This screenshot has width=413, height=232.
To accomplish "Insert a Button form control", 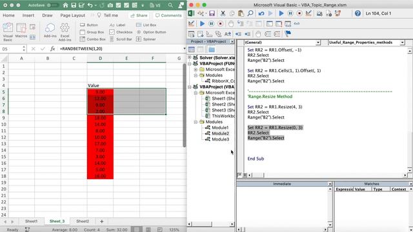I will 89,25.
